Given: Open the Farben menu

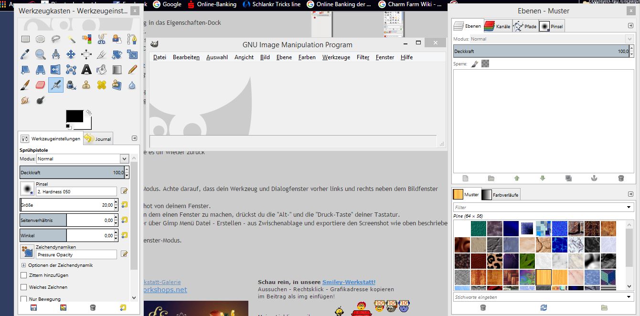Looking at the screenshot, I should point(307,57).
